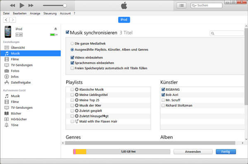Screen dimensions: 248x164
Task: Open TV-Sendungen under Auf meinem Gerät
Action: pyautogui.click(x=30, y=108)
